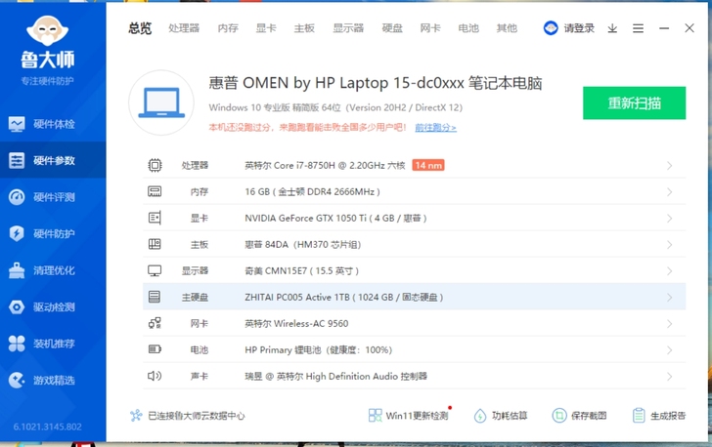Viewport: 712px width, 447px height.
Task: Click the laptop computer icon
Action: click(161, 102)
